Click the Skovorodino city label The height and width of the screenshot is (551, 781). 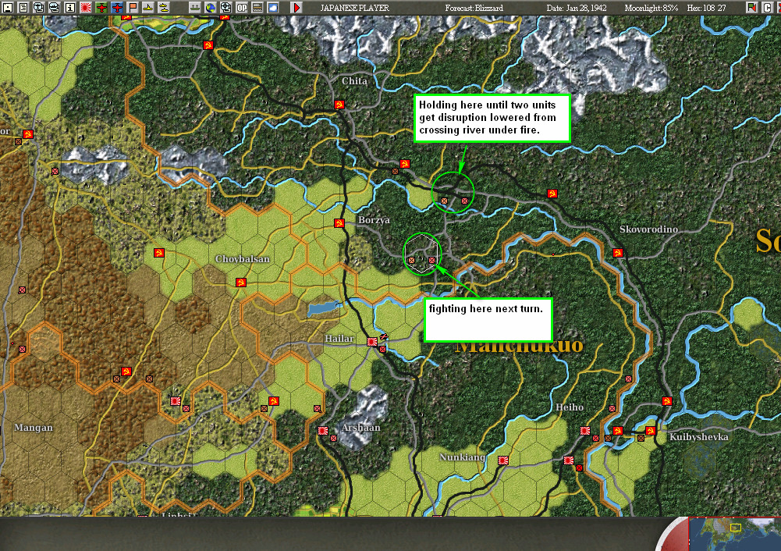[x=648, y=229]
